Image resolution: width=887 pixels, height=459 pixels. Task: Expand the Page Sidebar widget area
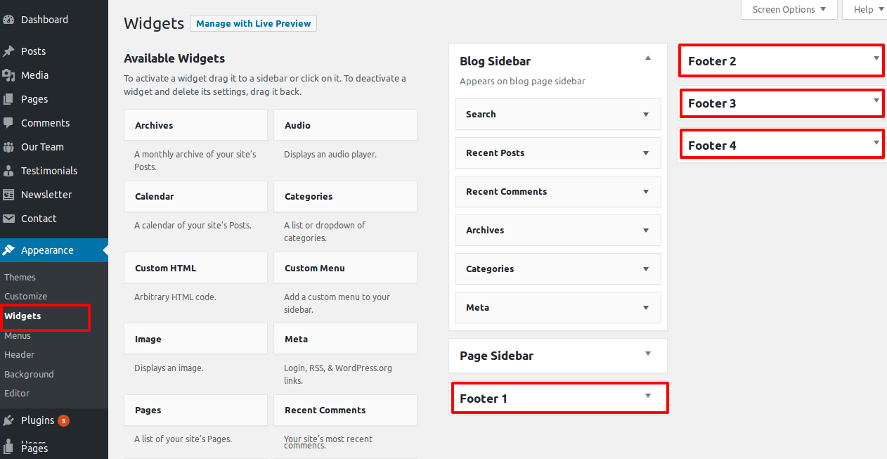647,354
